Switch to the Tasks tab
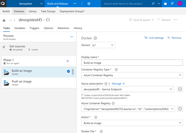 click(x=6, y=28)
